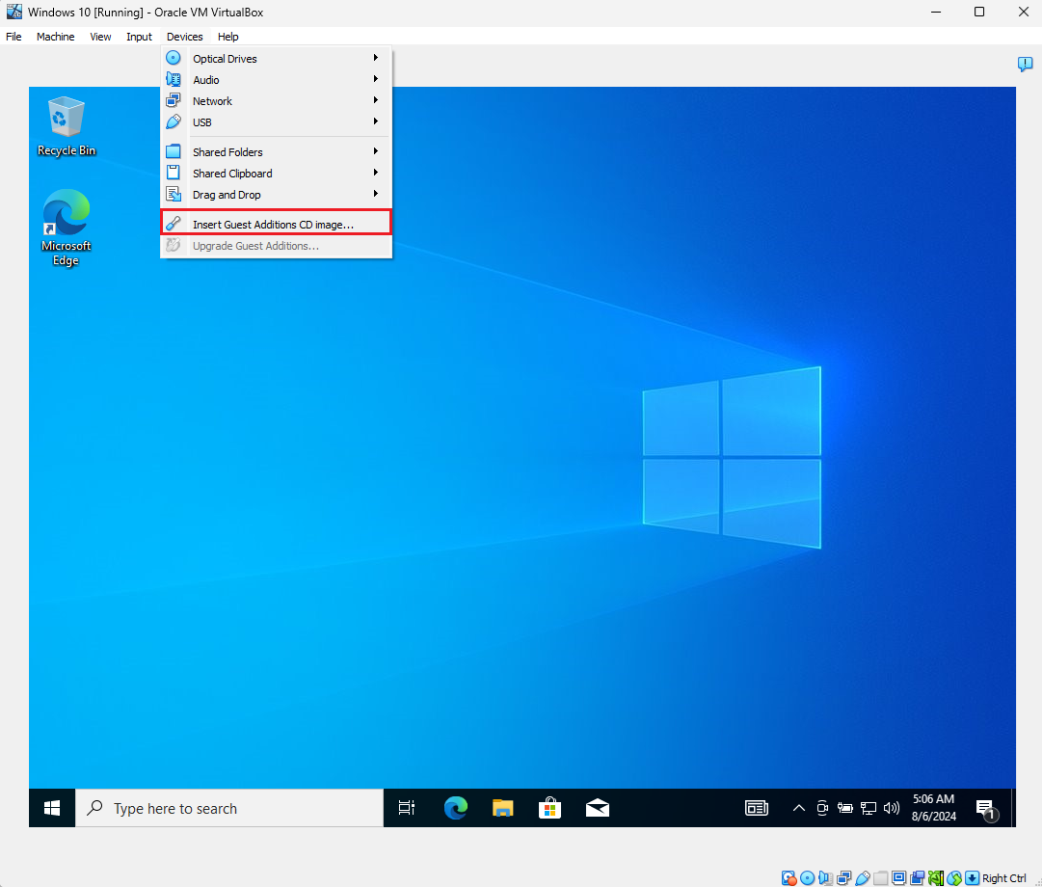Open News and interests taskbar widget
This screenshot has width=1042, height=887.
coord(757,808)
